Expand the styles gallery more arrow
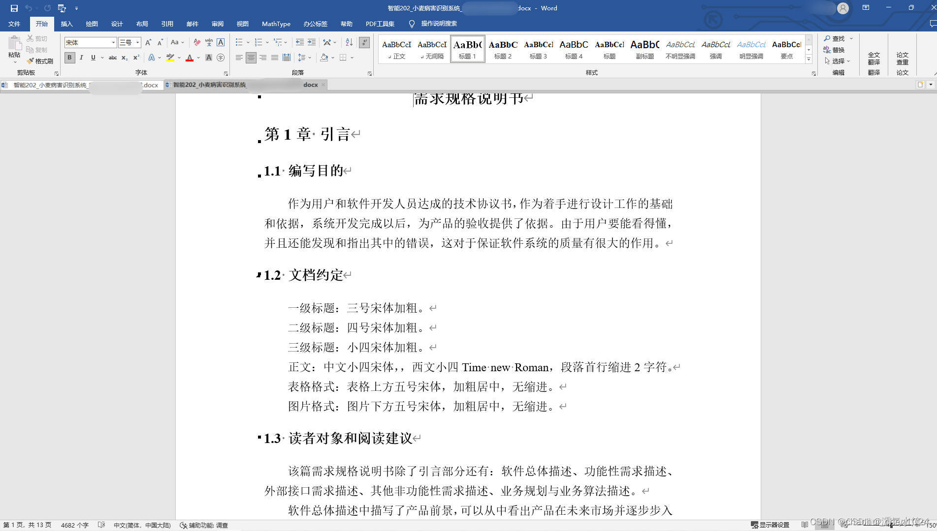Viewport: 937px width, 531px height. click(x=808, y=59)
